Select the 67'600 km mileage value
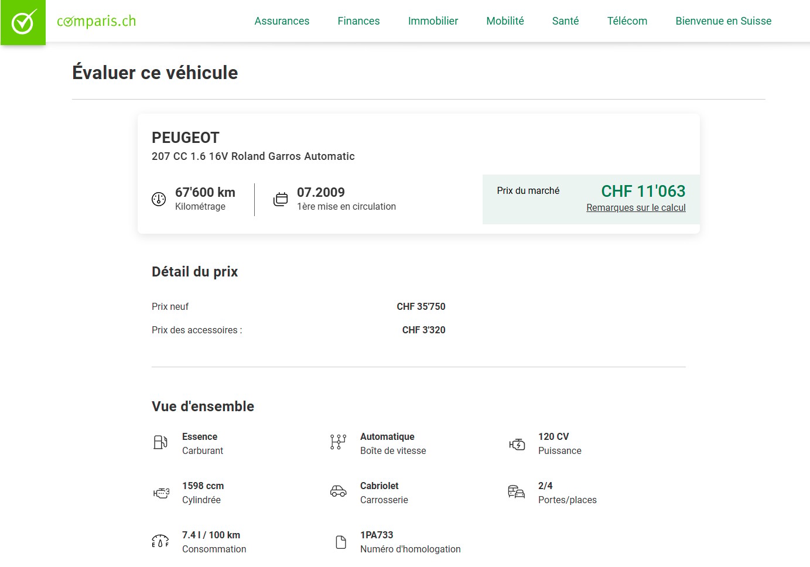Screen dimensions: 810x567 205,192
